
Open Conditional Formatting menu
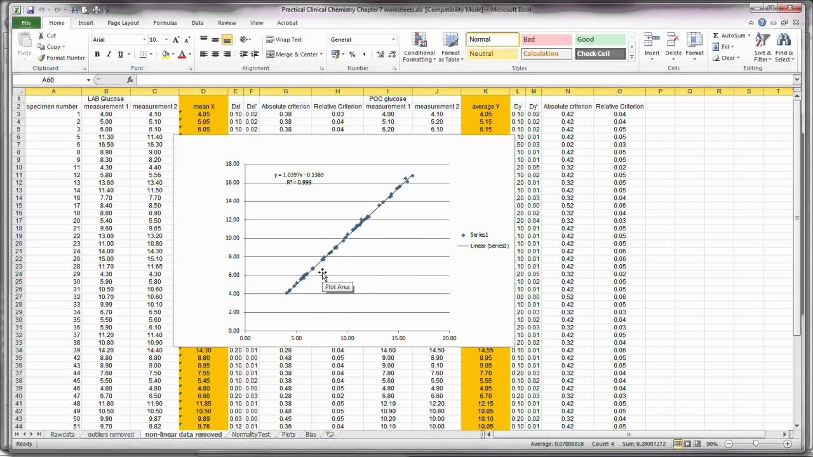point(419,48)
